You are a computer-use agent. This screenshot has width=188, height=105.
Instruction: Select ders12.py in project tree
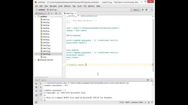(x=47, y=51)
